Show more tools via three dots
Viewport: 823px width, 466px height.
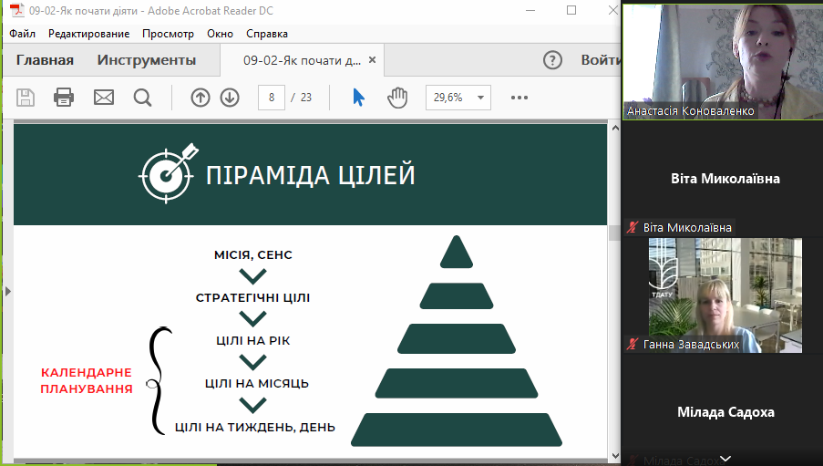[x=520, y=98]
